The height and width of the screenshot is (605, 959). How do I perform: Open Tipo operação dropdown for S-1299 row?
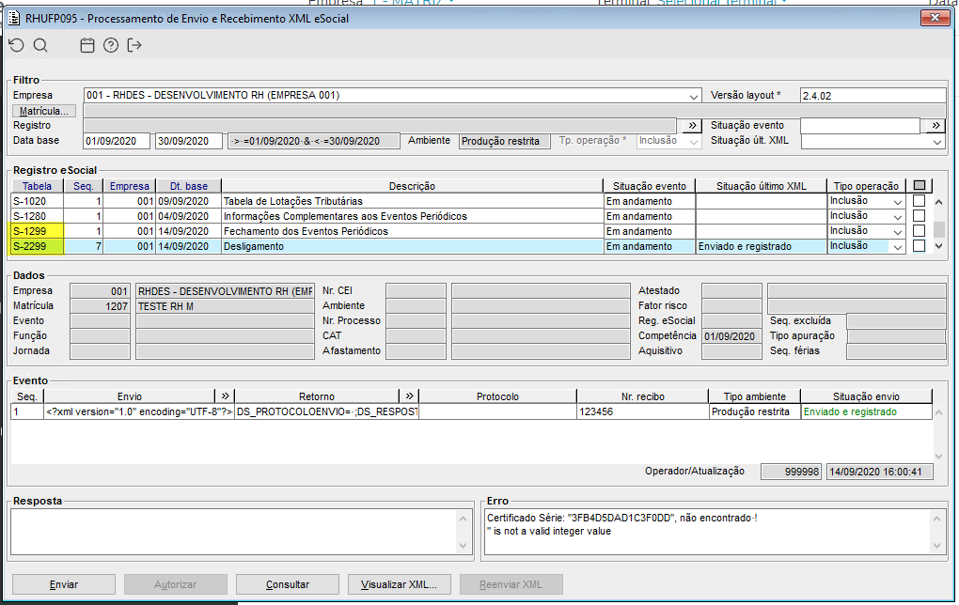pyautogui.click(x=897, y=232)
